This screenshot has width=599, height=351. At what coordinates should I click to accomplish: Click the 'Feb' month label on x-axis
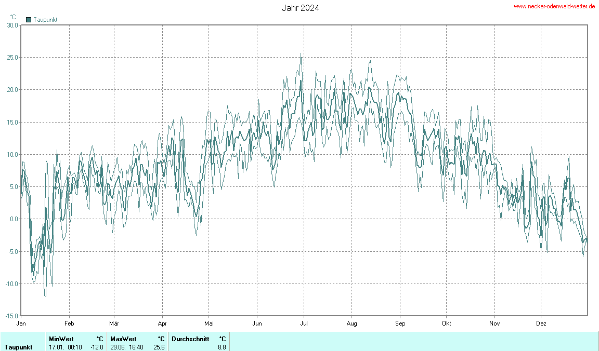[69, 323]
